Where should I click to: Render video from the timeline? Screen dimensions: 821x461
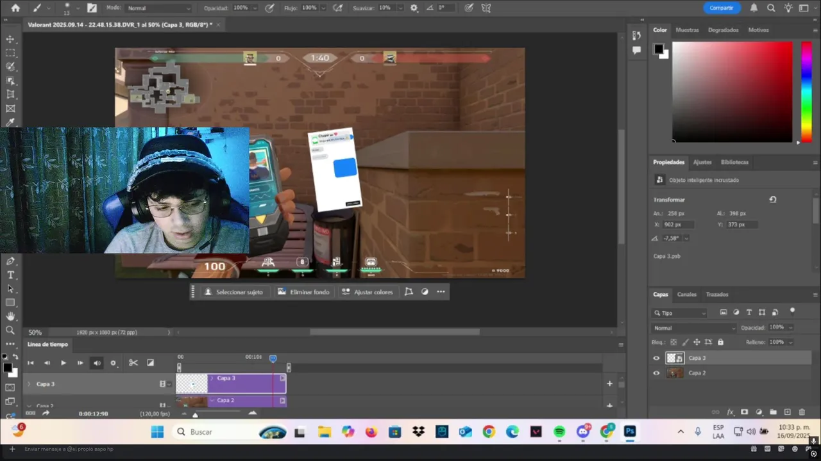pos(46,414)
